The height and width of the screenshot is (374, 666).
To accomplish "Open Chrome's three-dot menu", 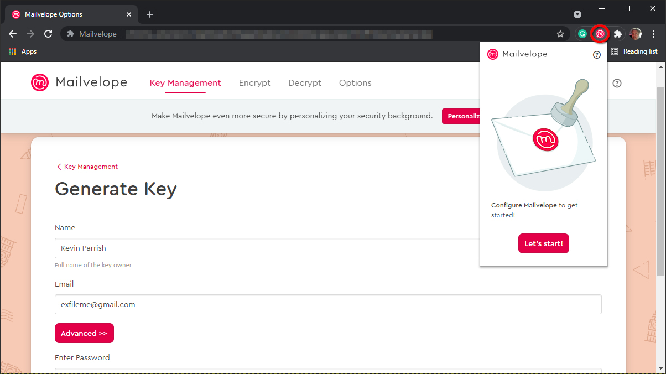I will click(653, 34).
